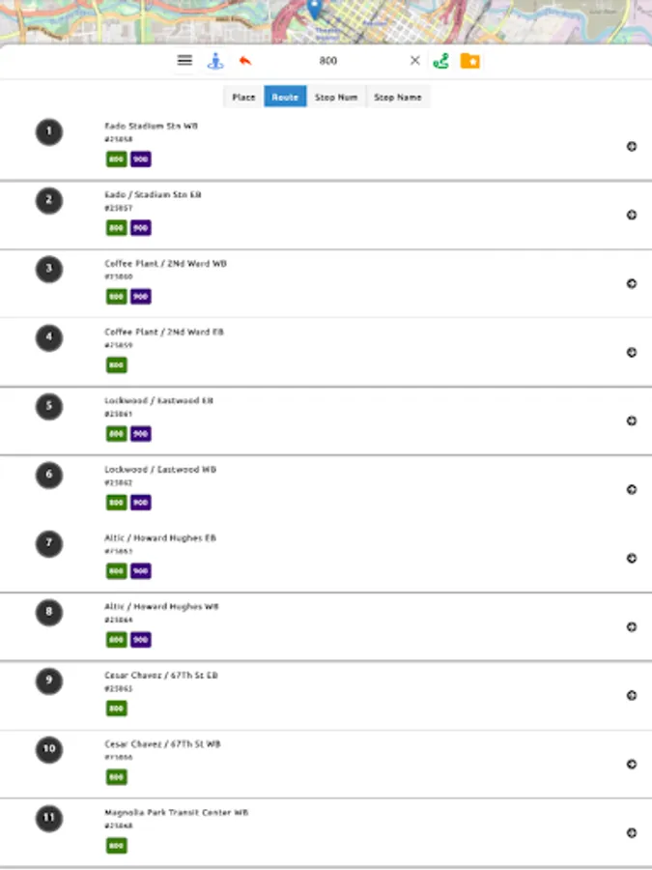Click the locate icon for Eado Stadium Stn WB
Viewport: 652px width, 870px height.
[x=632, y=146]
